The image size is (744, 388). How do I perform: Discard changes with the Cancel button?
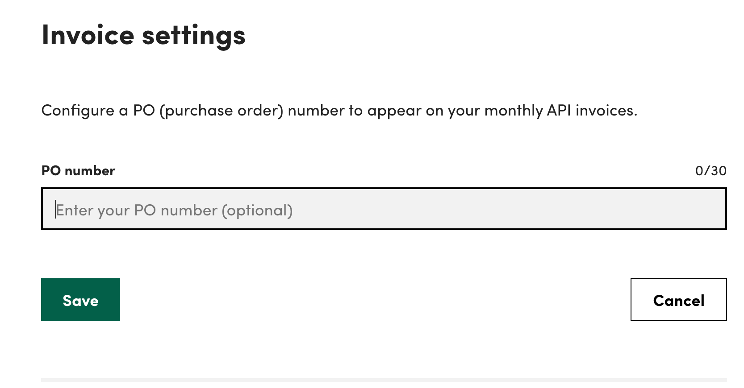pyautogui.click(x=678, y=300)
